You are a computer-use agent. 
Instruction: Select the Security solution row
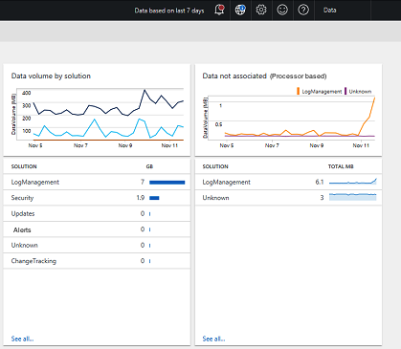click(97, 198)
